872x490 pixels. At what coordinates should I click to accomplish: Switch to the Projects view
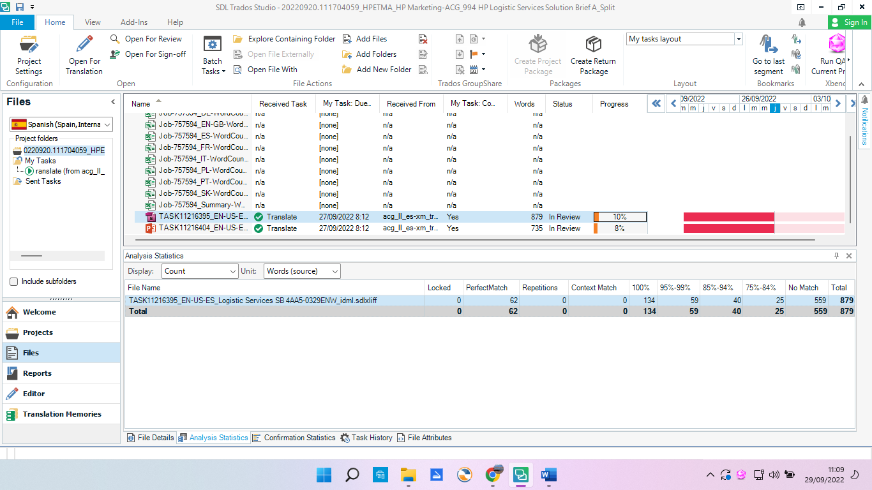tap(61, 332)
